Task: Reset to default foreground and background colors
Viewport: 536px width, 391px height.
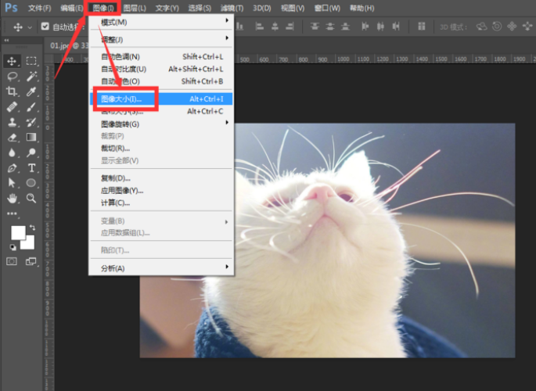Action: coord(13,247)
